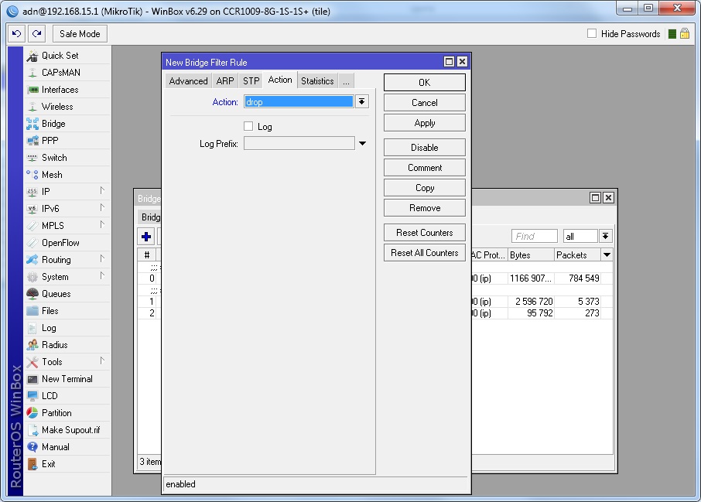This screenshot has height=502, width=701.
Task: Switch to the ARP tab
Action: 225,81
